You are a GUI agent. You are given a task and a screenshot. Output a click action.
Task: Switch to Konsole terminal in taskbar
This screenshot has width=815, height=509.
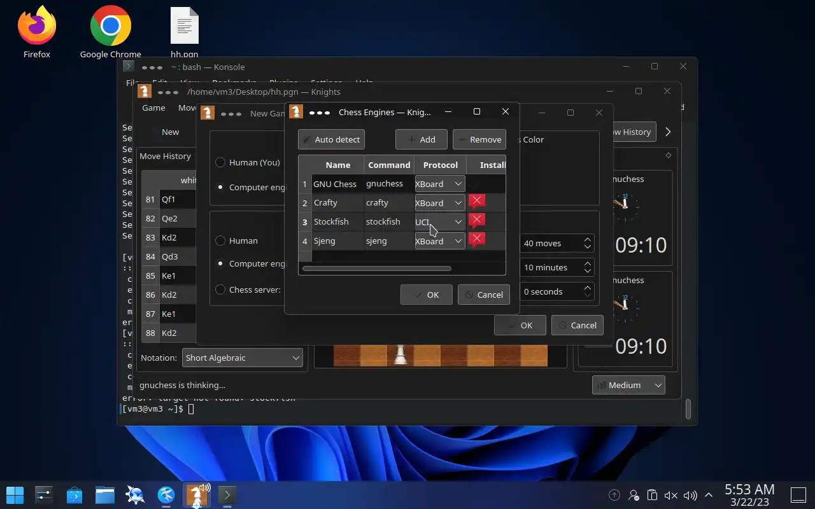click(227, 495)
